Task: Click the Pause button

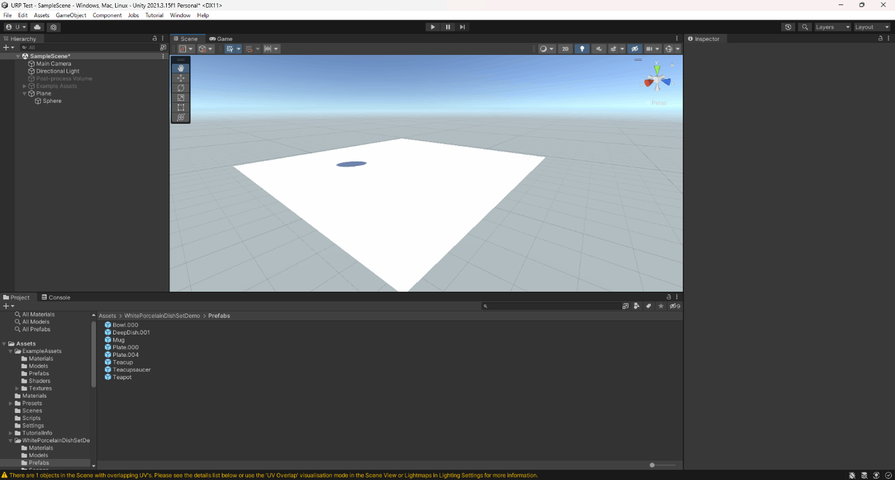Action: [447, 27]
